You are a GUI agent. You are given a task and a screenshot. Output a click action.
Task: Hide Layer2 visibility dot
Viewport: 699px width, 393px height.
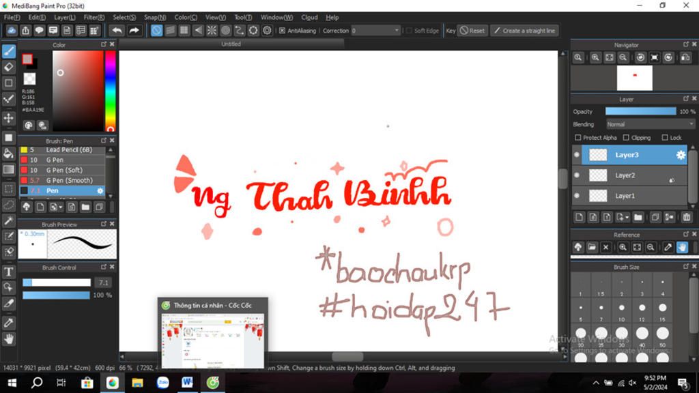point(577,175)
